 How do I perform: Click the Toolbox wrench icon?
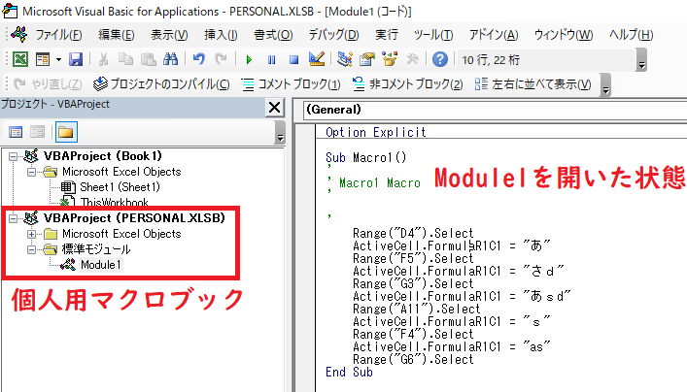[412, 59]
